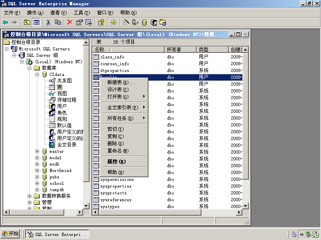Collapse the SQL Server 组 tree node

tap(14, 55)
